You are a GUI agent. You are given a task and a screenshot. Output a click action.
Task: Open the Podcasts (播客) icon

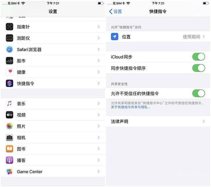pyautogui.click(x=10, y=160)
